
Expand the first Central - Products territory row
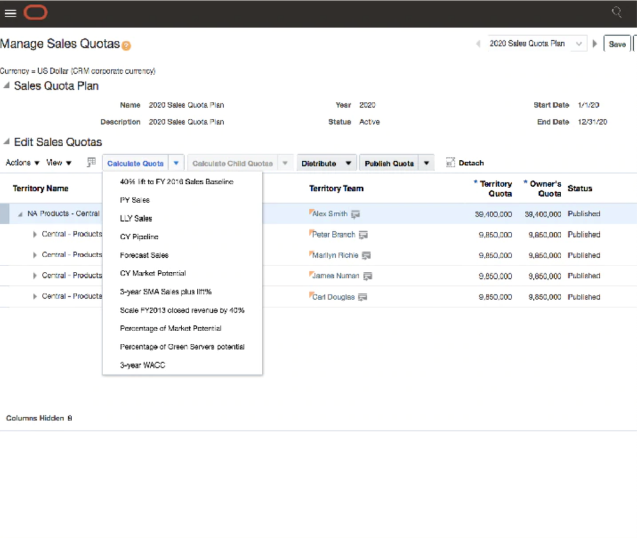35,234
